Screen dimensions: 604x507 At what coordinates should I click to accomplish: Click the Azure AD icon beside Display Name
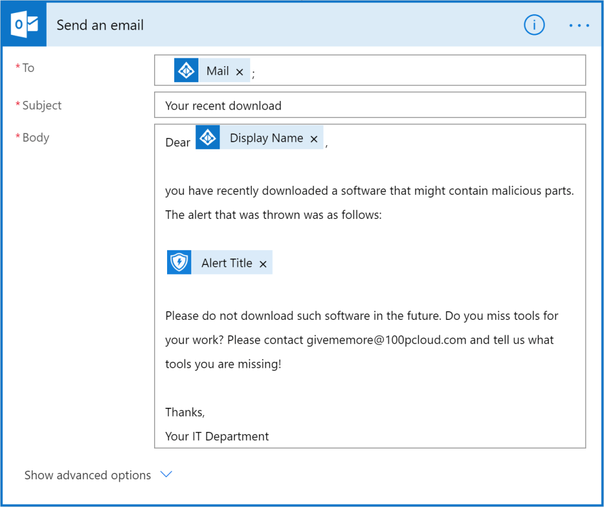pos(208,138)
